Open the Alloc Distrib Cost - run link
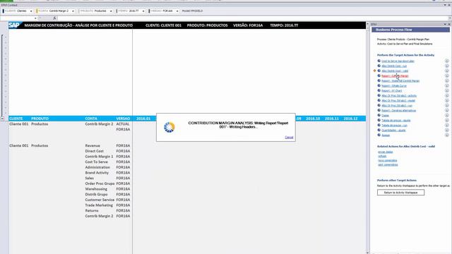The image size is (452, 254). 394,66
